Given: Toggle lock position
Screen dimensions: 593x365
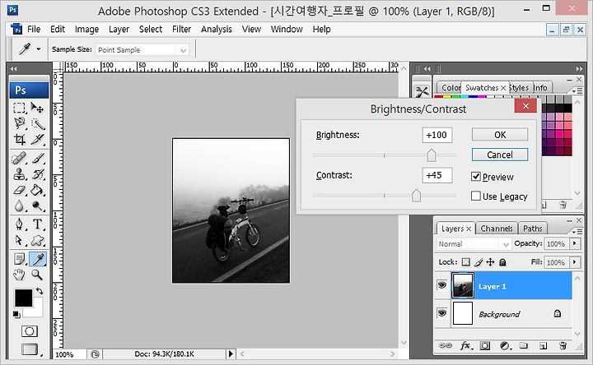Looking at the screenshot, I should [x=490, y=262].
